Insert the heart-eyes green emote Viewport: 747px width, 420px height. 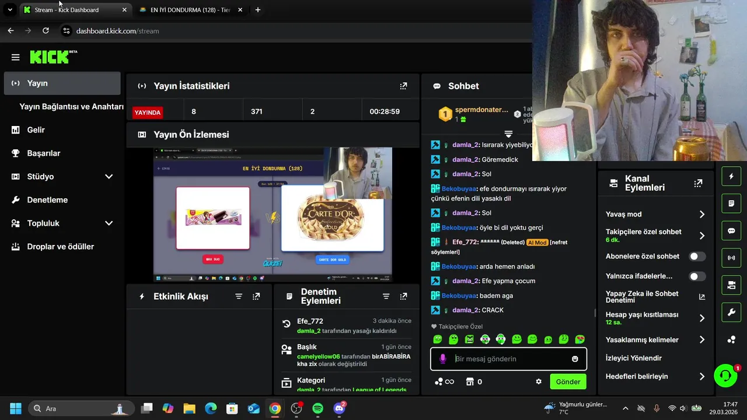point(580,339)
